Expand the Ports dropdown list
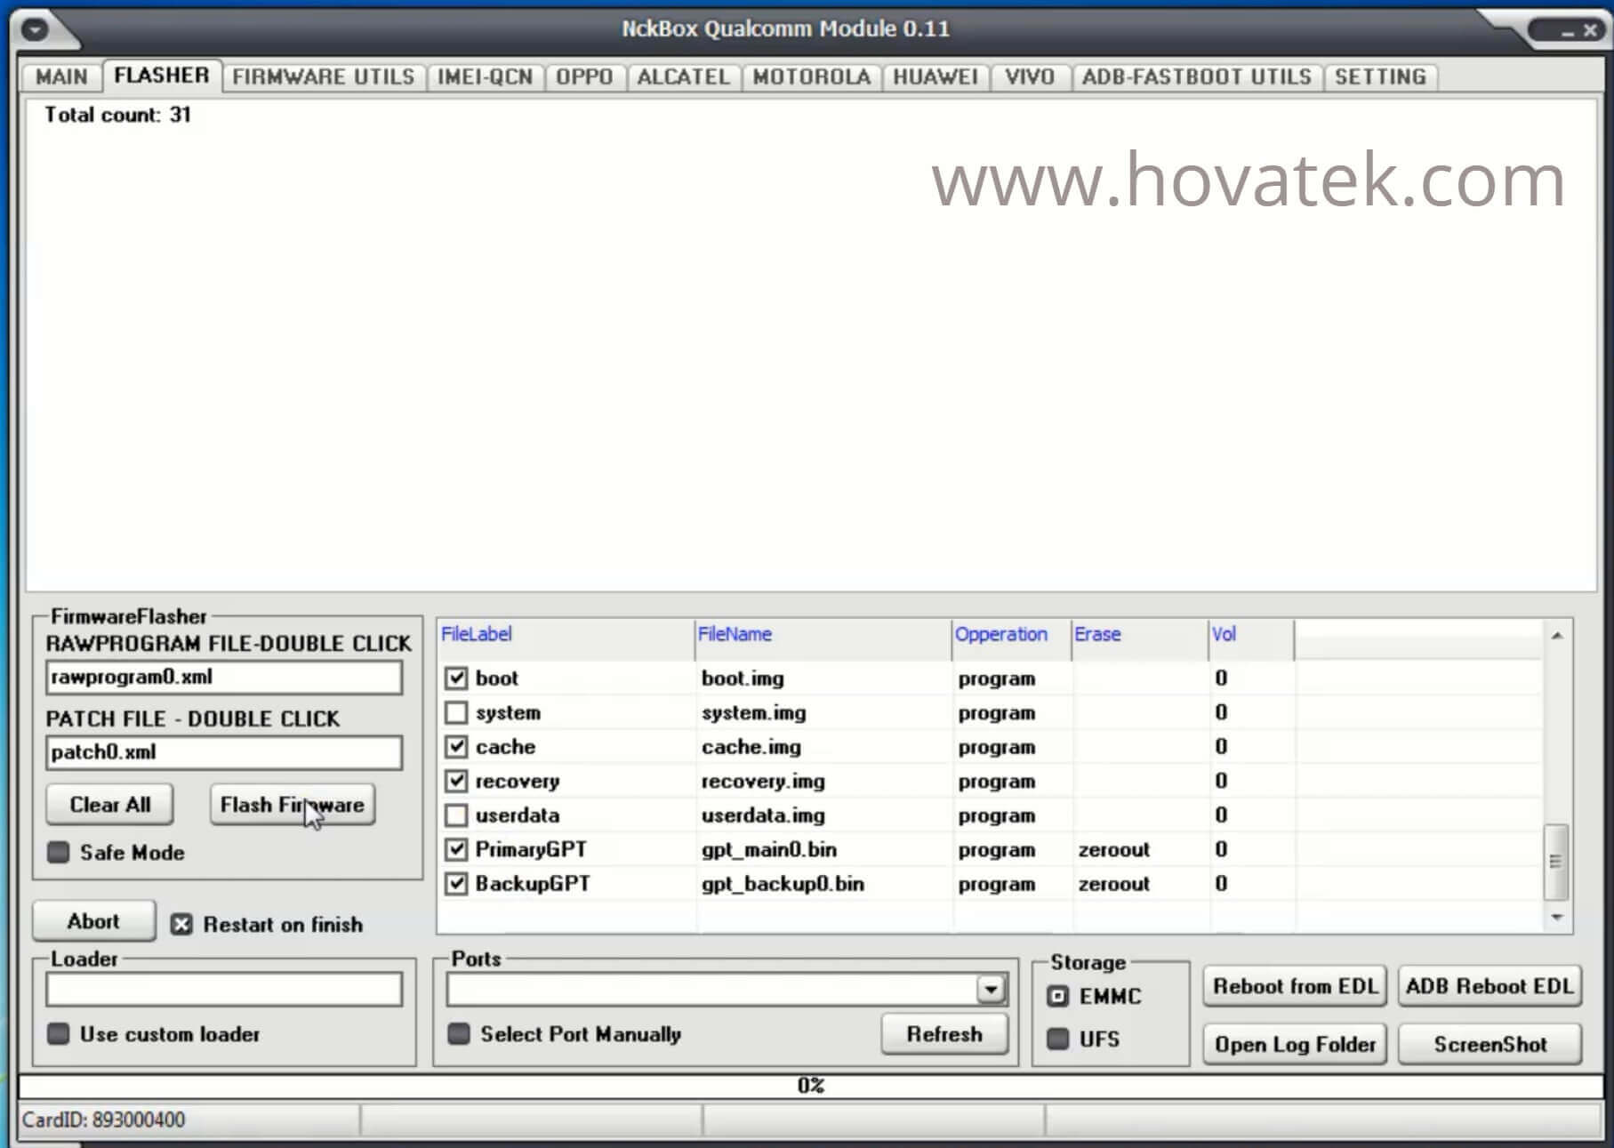This screenshot has height=1148, width=1614. tap(990, 989)
